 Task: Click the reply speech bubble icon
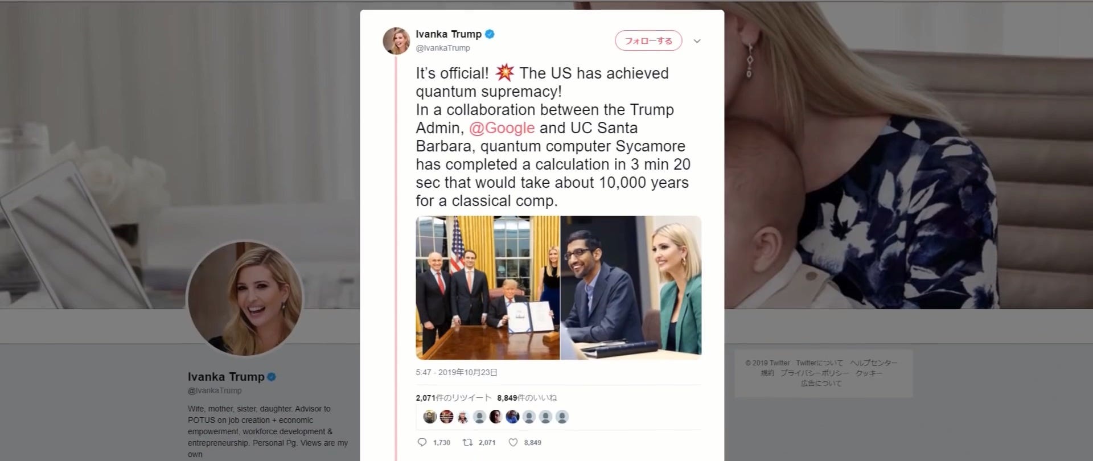pos(422,442)
